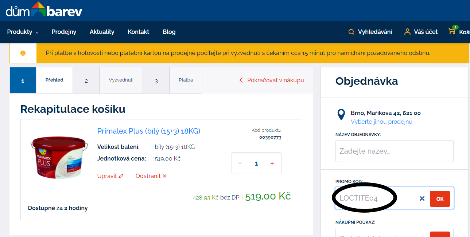Select step 3 Platba tab
470x237 pixels.
[186, 80]
